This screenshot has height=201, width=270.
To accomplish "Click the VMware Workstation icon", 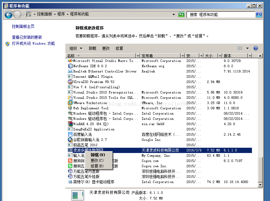I will 70,103.
